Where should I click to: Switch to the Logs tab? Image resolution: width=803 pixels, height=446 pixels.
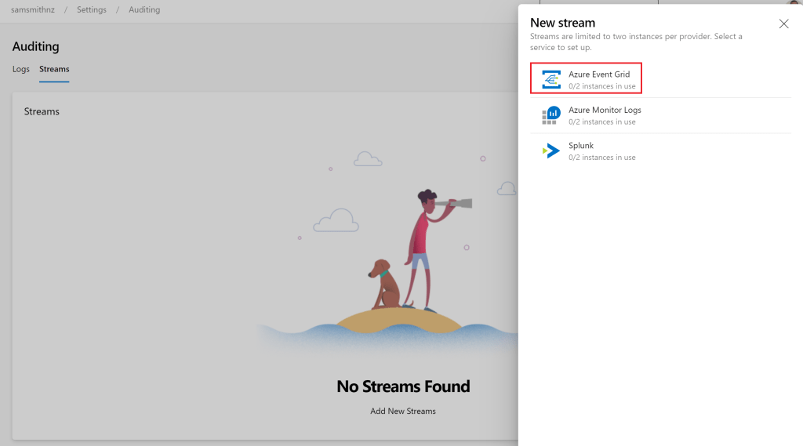tap(21, 69)
